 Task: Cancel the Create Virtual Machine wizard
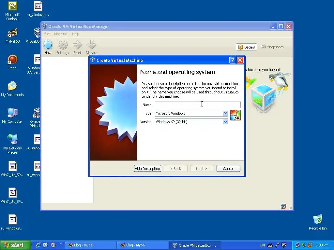[x=228, y=169]
